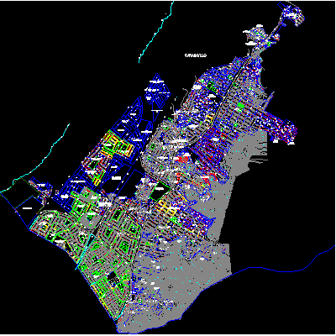The image size is (336, 336).
Task: Click the green-outlined black rectangular lot
Action: pos(160,191)
